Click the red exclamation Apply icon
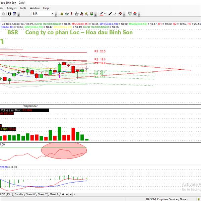This screenshot has width=201, height=201. (72, 14)
